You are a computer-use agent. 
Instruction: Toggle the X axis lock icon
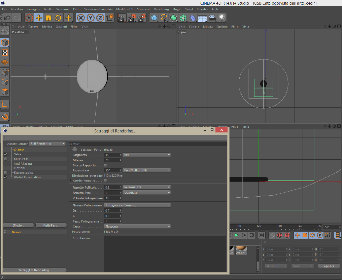[81, 18]
